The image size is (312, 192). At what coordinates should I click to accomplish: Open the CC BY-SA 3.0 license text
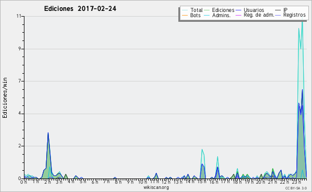click(x=296, y=188)
